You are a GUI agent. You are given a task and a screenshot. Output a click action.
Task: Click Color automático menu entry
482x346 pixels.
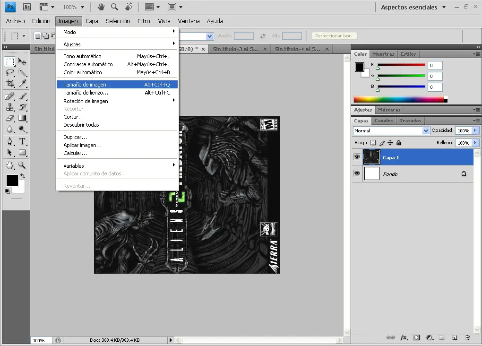click(117, 72)
